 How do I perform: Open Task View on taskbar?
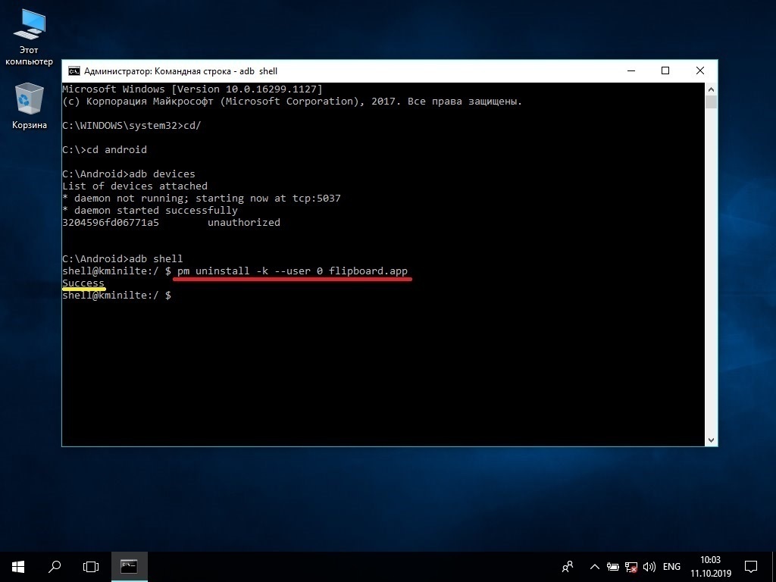click(91, 567)
